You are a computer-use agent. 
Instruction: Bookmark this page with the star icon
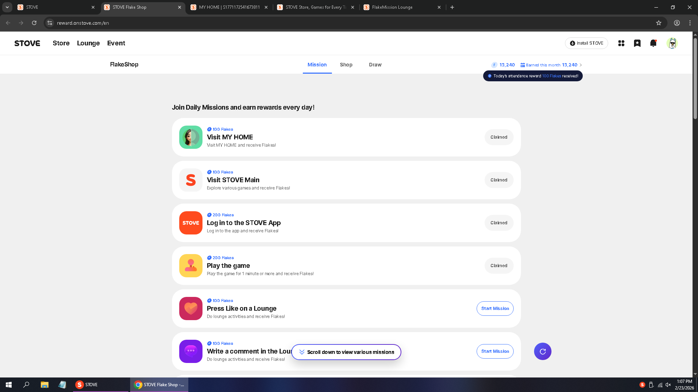point(659,23)
